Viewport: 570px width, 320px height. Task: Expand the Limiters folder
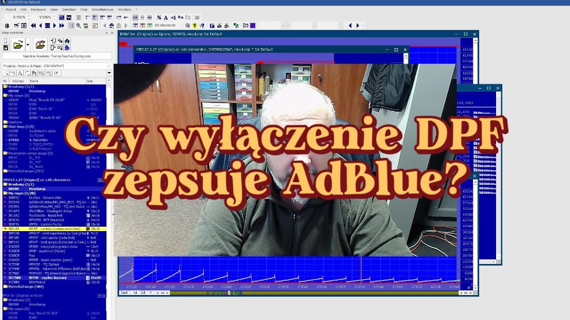[x=5, y=122]
